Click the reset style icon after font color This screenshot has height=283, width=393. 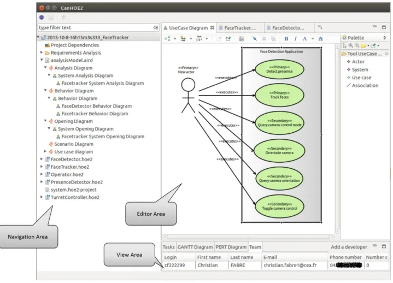[320, 39]
